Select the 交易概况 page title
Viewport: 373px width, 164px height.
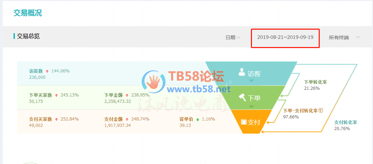pyautogui.click(x=28, y=13)
